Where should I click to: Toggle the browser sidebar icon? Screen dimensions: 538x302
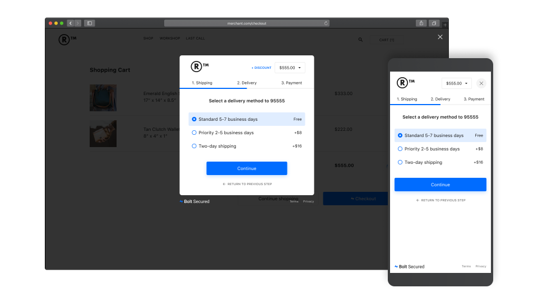click(x=90, y=23)
